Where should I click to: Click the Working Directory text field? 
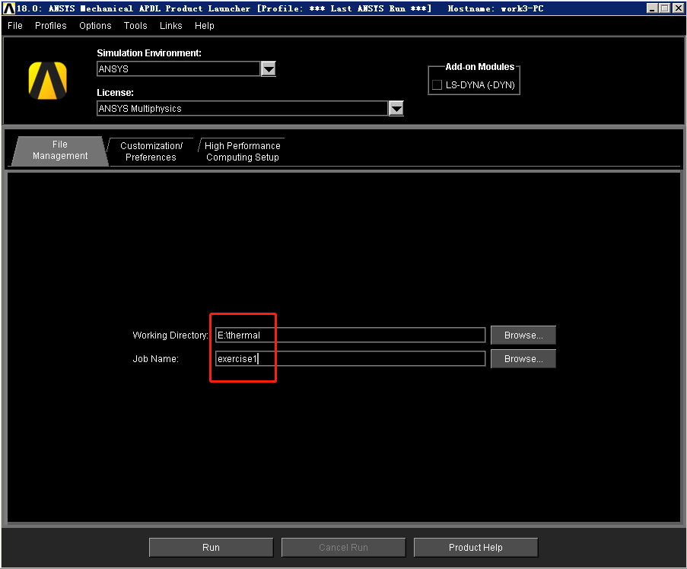(x=351, y=335)
